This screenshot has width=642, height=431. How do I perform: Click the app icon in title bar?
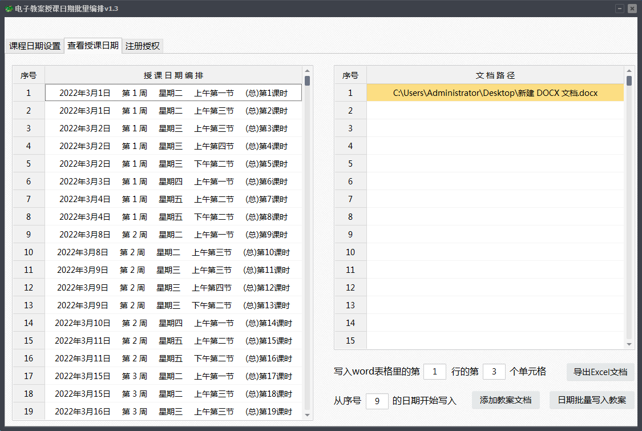tap(9, 9)
